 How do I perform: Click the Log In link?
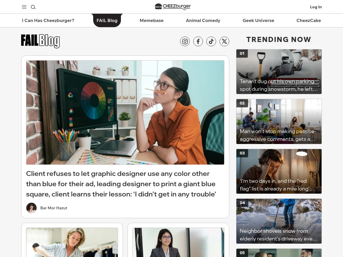tap(316, 7)
